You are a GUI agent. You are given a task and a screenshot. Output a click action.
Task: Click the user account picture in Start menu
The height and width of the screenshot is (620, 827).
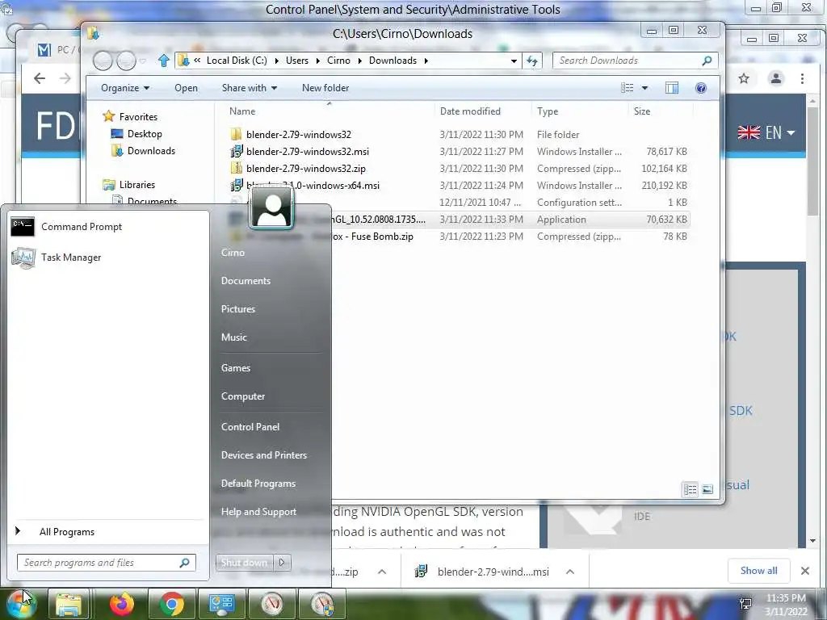[271, 207]
